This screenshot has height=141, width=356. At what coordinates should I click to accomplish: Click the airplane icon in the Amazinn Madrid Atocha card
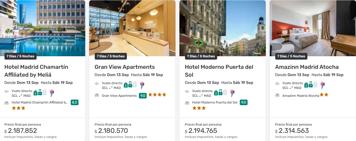pyautogui.click(x=277, y=83)
